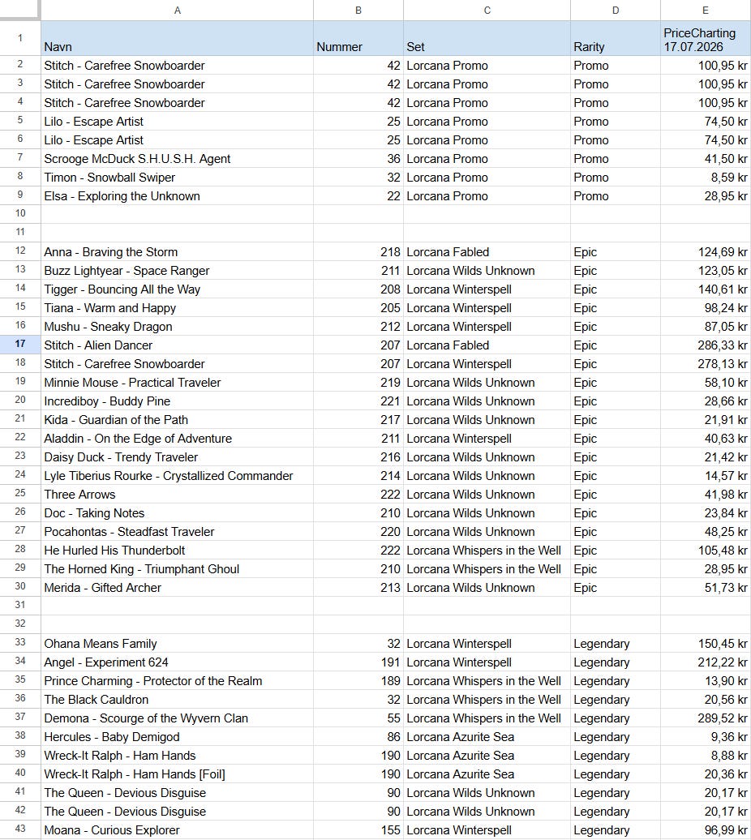Select cell Kida - Guardian of the Path
Screen dimensions: 751x840
[178, 420]
